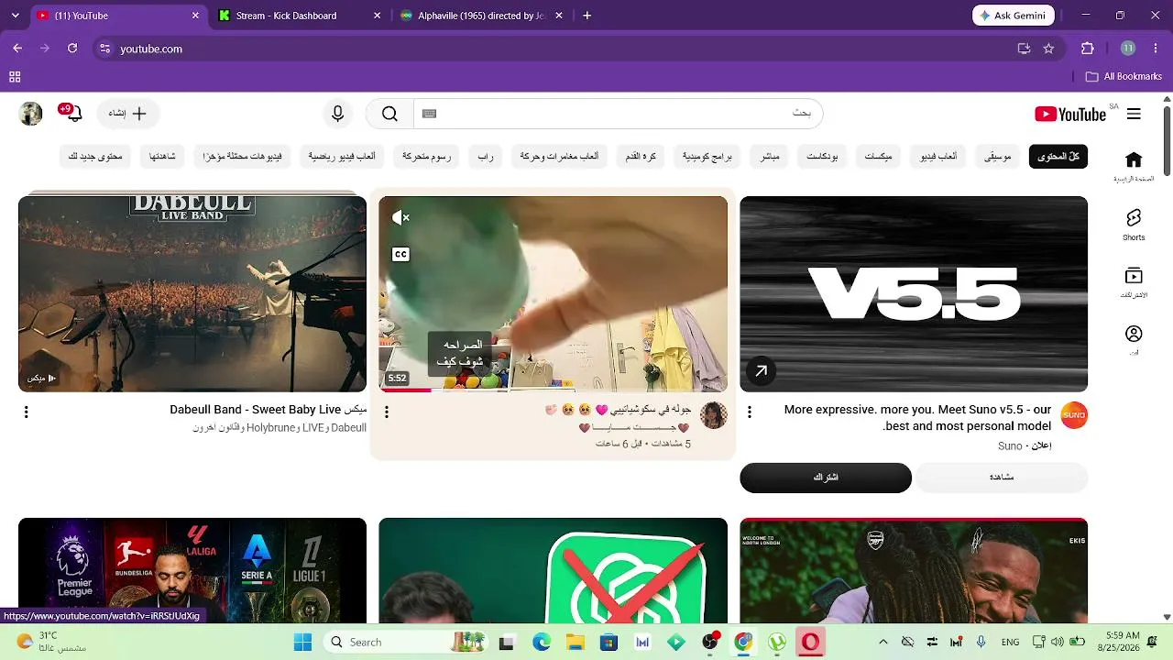1173x660 pixels.
Task: Open YouTube notifications bell
Action: coord(72,114)
